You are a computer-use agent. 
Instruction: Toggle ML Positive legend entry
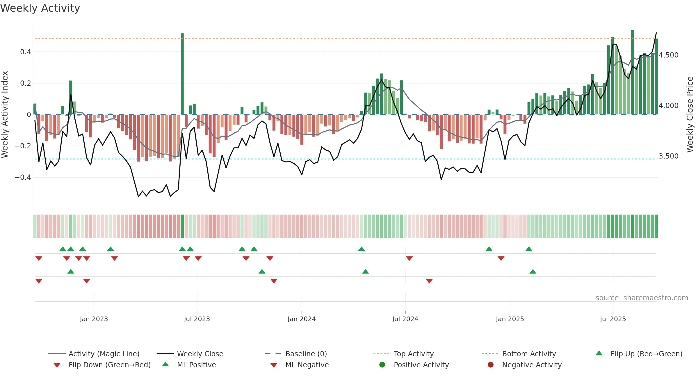189,365
